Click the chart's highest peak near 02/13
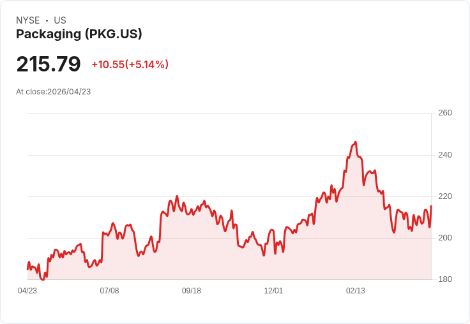Screen dimensions: 470x324 (x=356, y=142)
